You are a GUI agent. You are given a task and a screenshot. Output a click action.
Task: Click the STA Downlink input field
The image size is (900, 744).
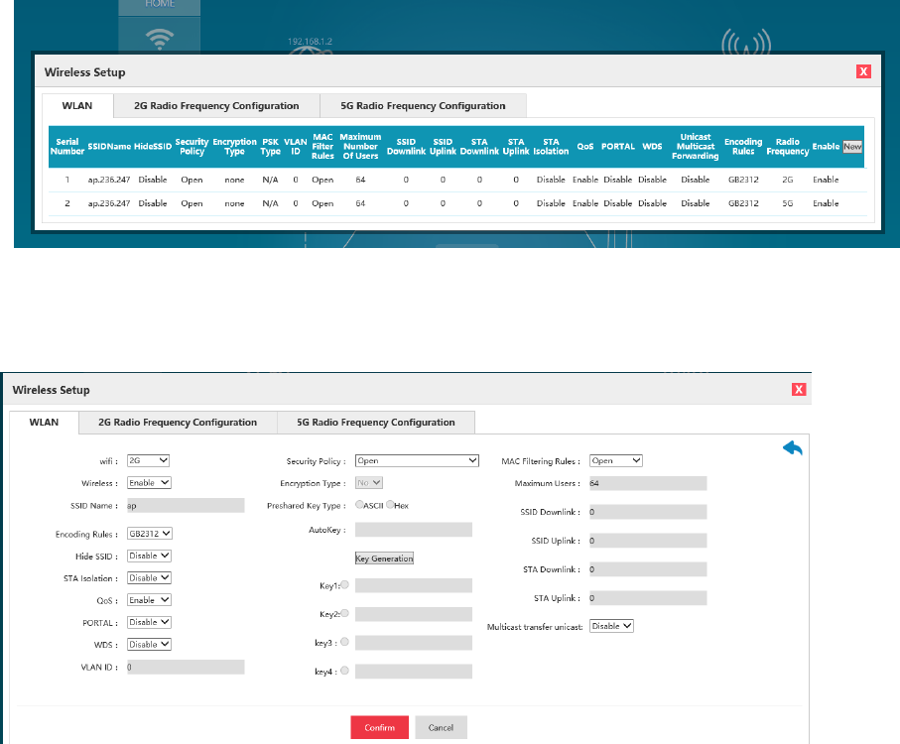click(648, 569)
